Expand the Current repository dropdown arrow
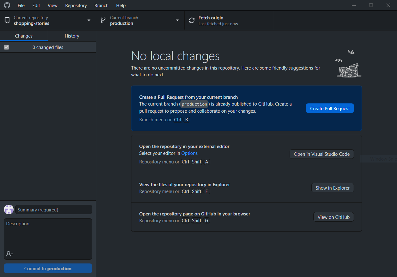 89,20
